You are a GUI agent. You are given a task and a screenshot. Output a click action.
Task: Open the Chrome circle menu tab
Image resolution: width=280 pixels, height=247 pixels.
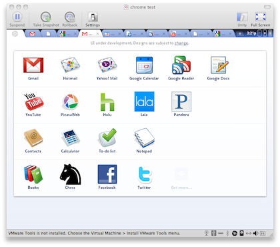pos(15,34)
